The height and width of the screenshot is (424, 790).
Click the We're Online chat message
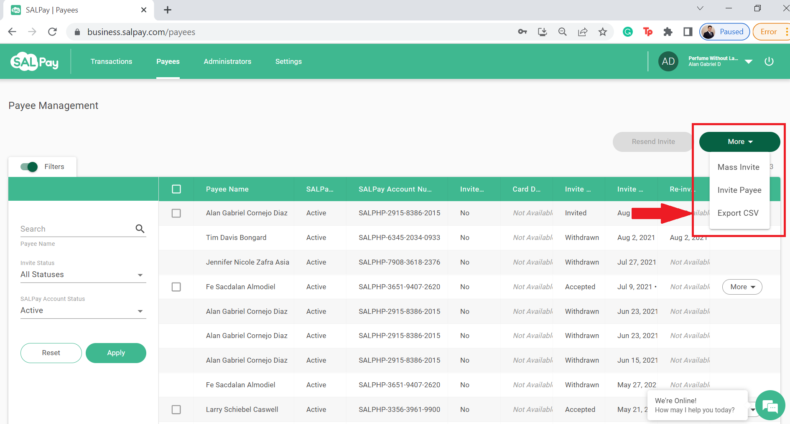click(697, 405)
